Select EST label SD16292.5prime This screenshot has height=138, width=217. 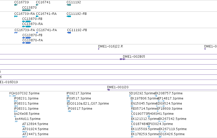point(142,93)
